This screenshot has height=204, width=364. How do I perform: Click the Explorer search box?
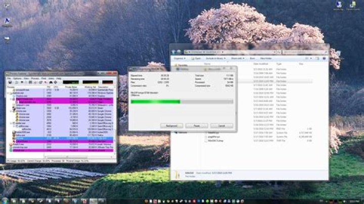click(x=305, y=52)
